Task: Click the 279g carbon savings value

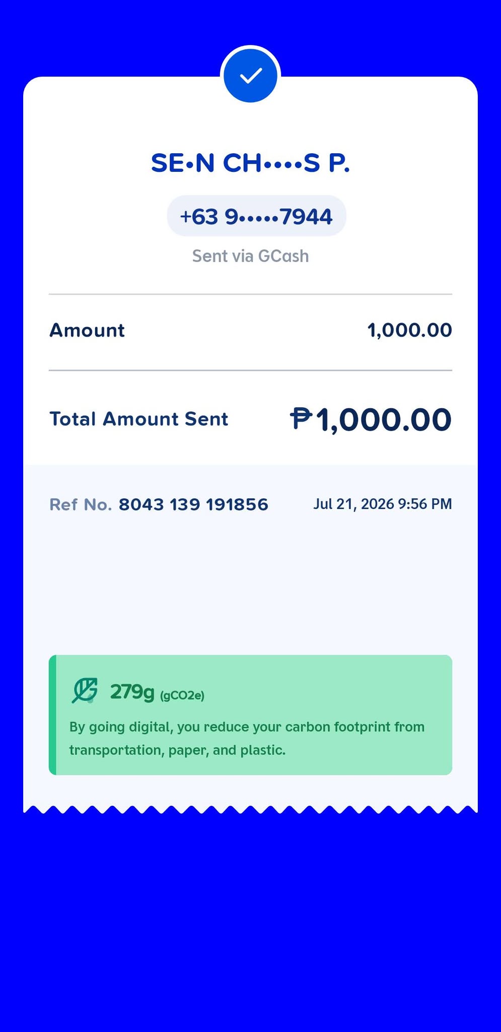Action: 132,692
